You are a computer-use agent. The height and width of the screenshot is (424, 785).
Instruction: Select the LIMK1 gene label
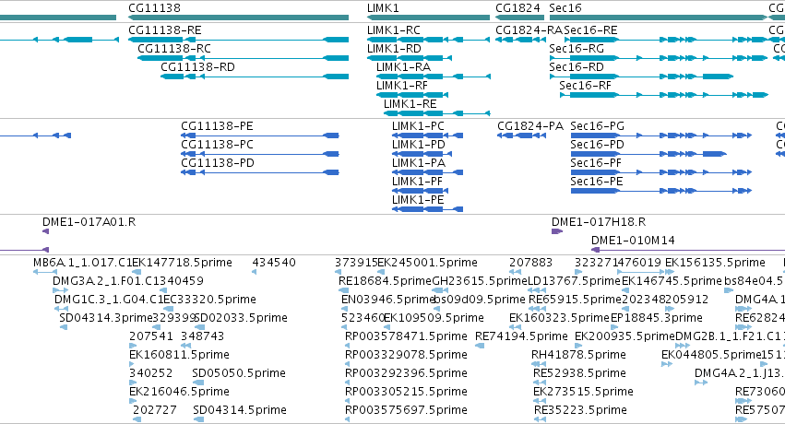pos(383,8)
